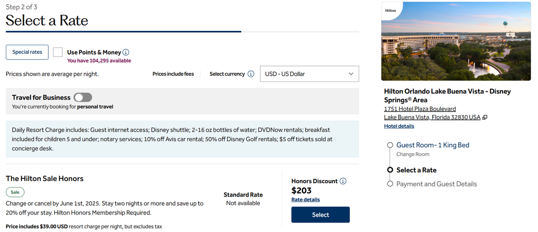Click the $39.00 USD resort charge note
The height and width of the screenshot is (232, 538).
[84, 227]
